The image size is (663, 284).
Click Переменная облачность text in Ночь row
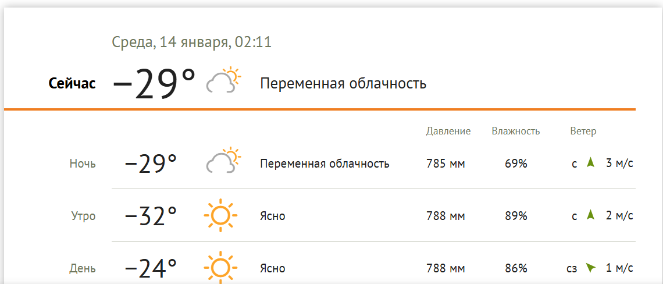click(325, 164)
